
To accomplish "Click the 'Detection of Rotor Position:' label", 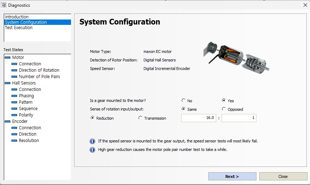I will (114, 60).
